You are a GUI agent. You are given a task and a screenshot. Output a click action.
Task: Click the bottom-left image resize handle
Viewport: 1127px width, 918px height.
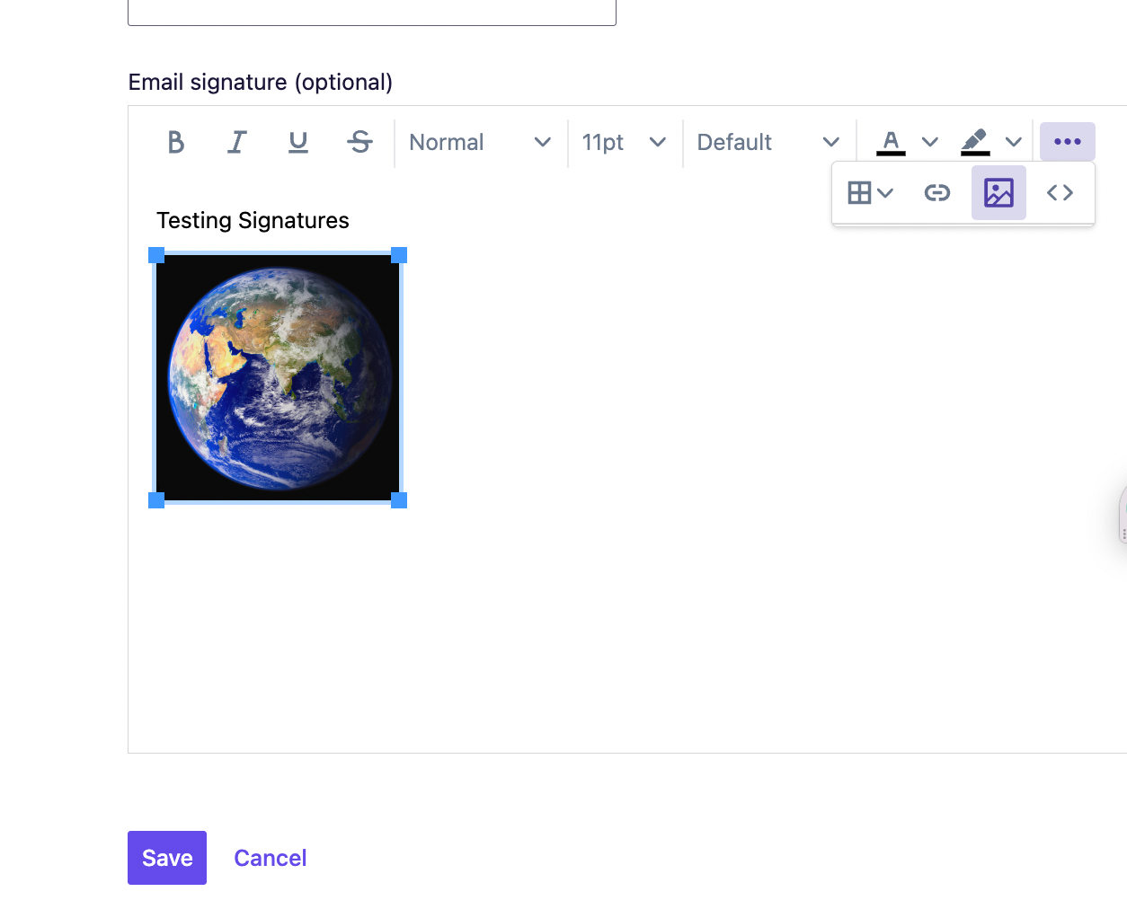(x=156, y=500)
